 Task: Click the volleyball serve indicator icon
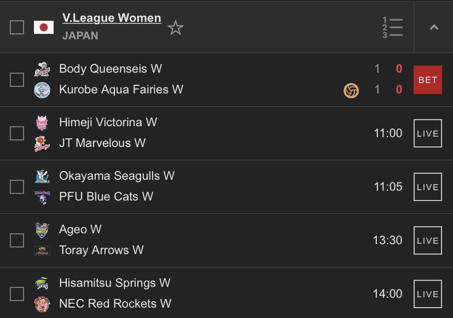coord(351,91)
